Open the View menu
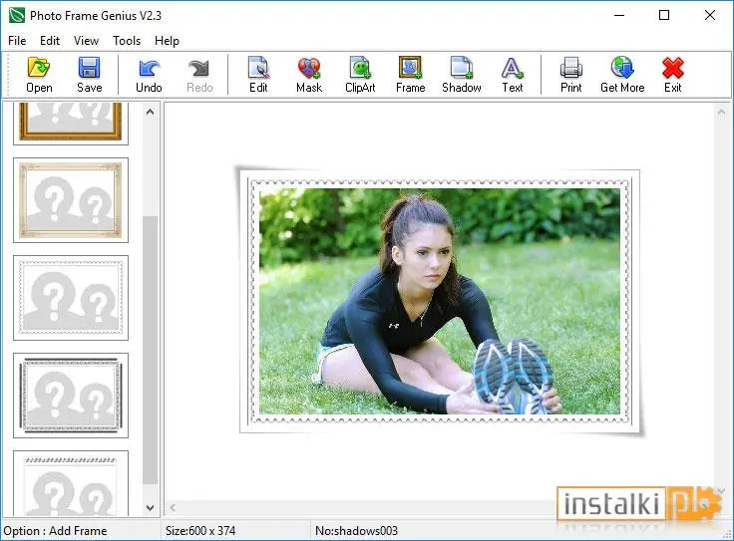 86,41
